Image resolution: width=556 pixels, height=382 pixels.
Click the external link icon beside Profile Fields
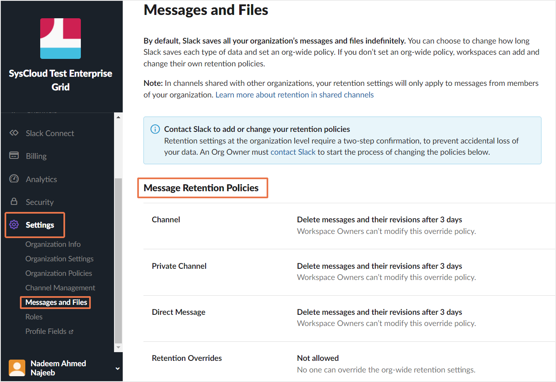click(x=71, y=332)
